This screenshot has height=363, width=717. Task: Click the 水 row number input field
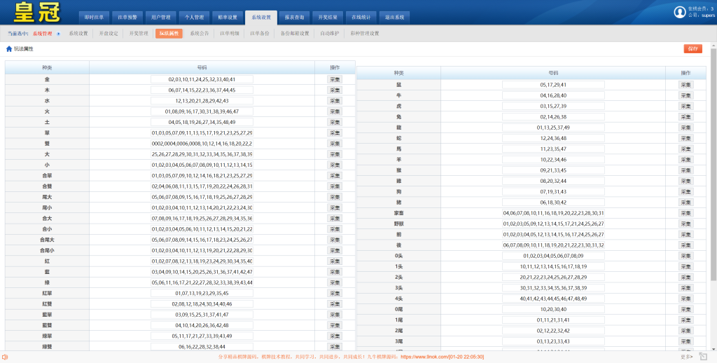[202, 101]
